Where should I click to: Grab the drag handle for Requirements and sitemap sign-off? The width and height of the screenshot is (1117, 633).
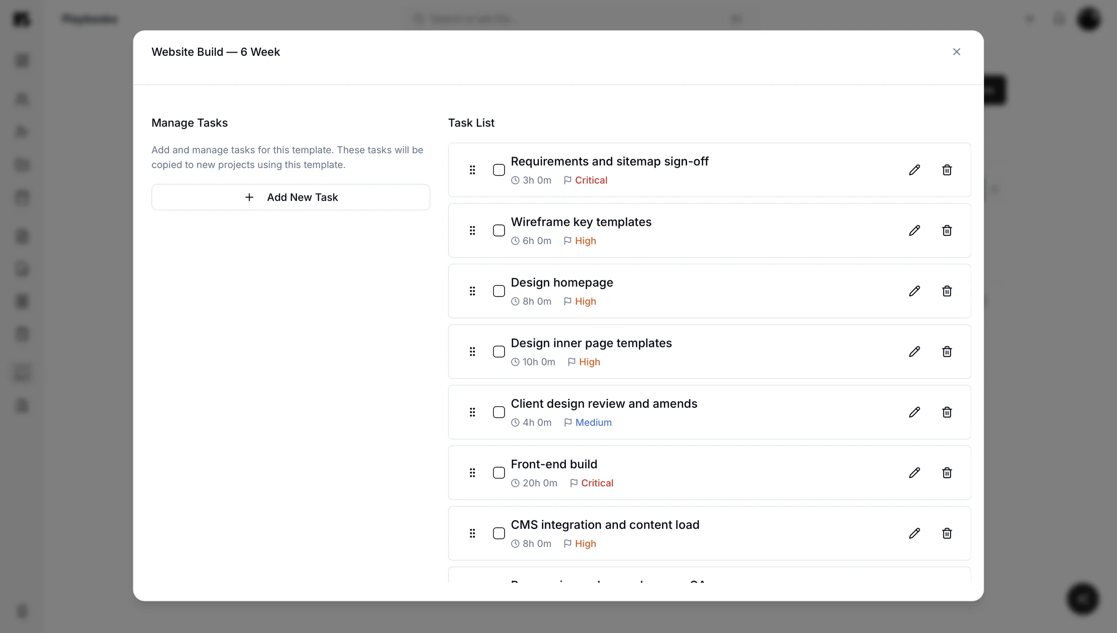pyautogui.click(x=472, y=170)
